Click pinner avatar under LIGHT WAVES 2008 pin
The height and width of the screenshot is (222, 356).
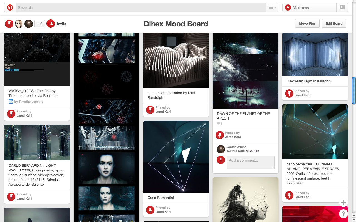pyautogui.click(x=11, y=196)
